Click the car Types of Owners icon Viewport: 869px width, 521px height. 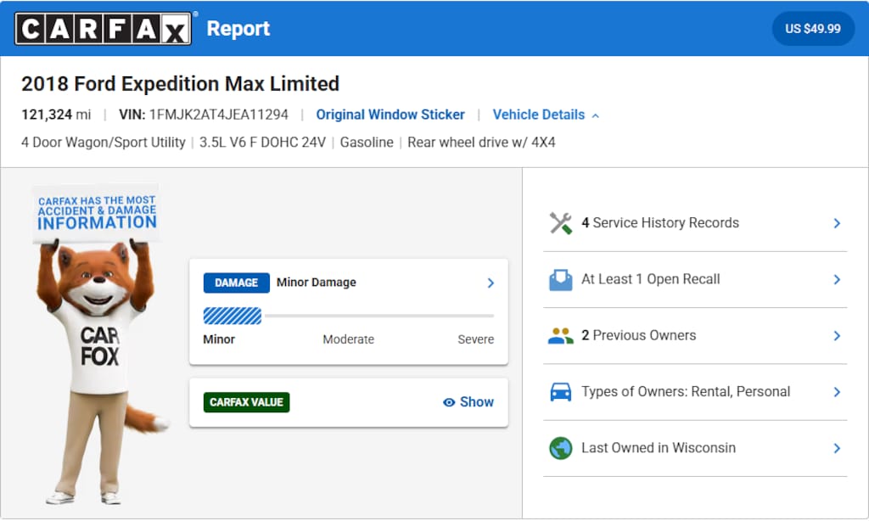560,392
